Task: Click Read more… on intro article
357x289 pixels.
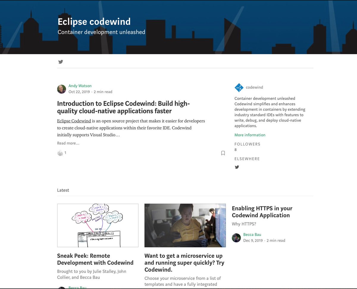Action: click(x=68, y=143)
